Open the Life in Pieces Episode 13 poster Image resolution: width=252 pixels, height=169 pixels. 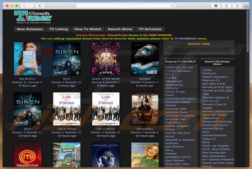coord(106,109)
